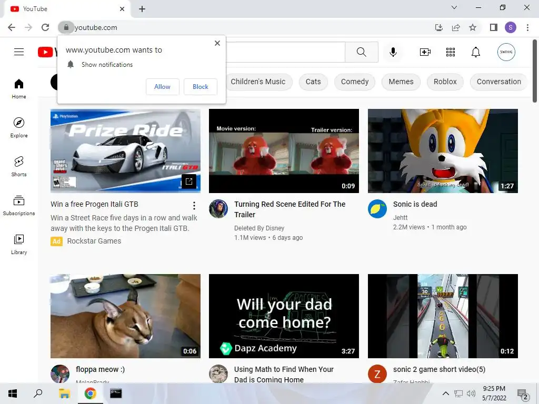Click the page vertical scrollbar

(x=535, y=71)
